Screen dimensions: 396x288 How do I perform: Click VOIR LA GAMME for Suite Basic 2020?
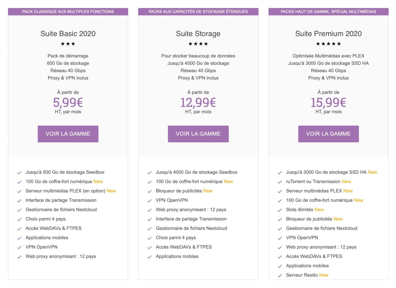point(68,134)
